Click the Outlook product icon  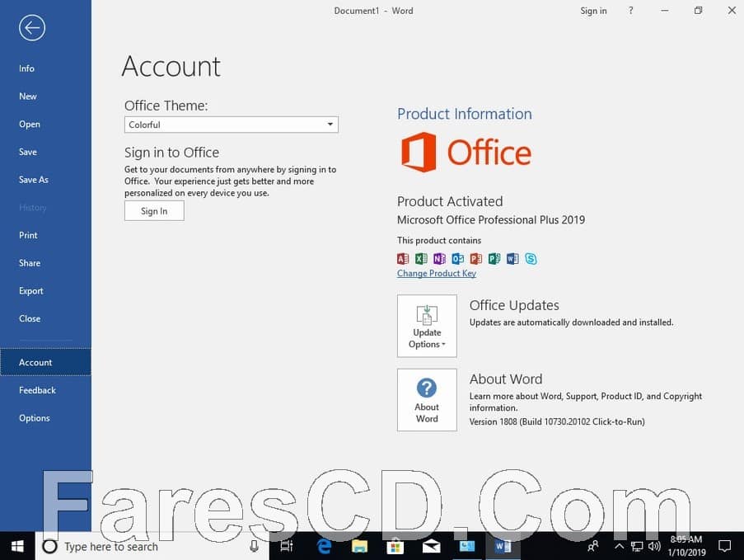[458, 258]
